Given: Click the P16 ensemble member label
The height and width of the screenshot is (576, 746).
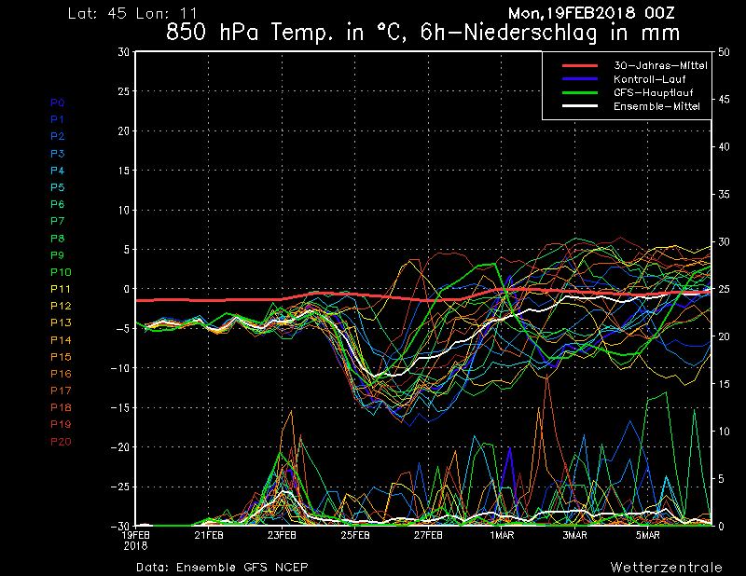Looking at the screenshot, I should click(x=61, y=374).
